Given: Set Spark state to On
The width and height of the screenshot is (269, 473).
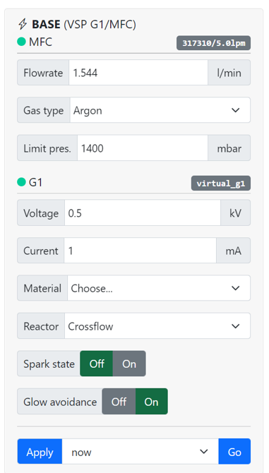Looking at the screenshot, I should (129, 364).
